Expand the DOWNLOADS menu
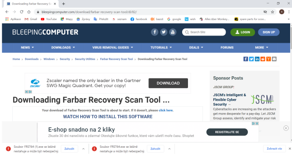Image resolution: width=292 pixels, height=155 pixels. (63, 47)
